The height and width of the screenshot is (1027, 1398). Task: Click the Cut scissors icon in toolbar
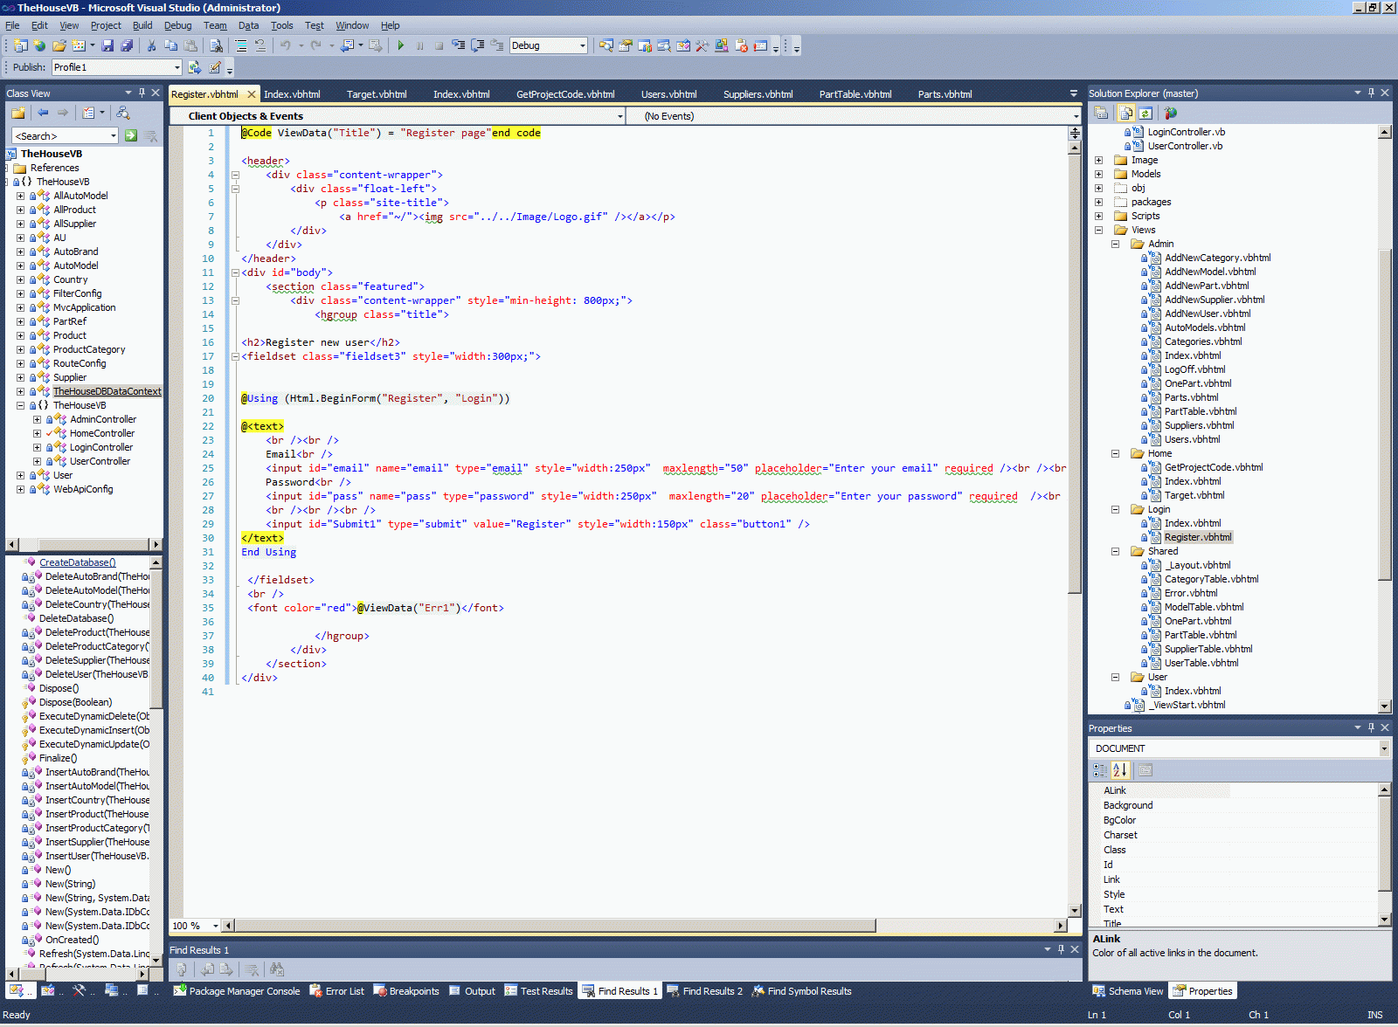tap(151, 45)
